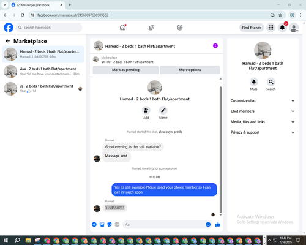
Task: Send a thumbs-up like
Action: (x=218, y=225)
